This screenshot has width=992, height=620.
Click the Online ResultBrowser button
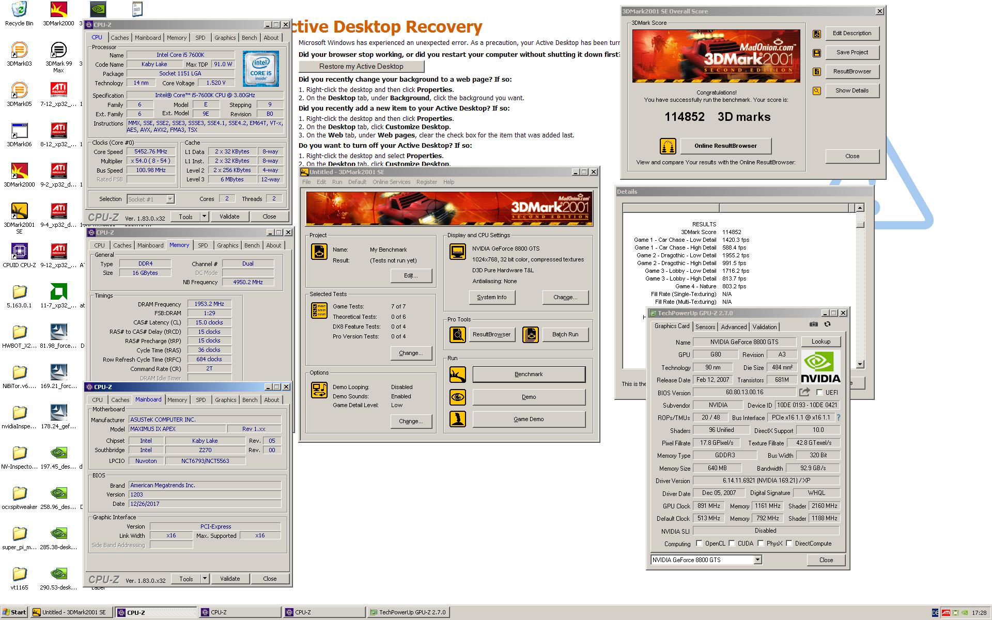click(725, 146)
